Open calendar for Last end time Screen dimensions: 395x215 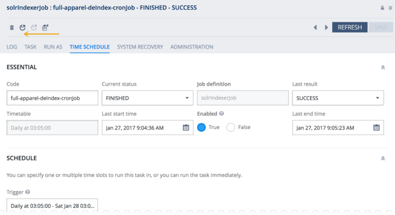pos(376,128)
